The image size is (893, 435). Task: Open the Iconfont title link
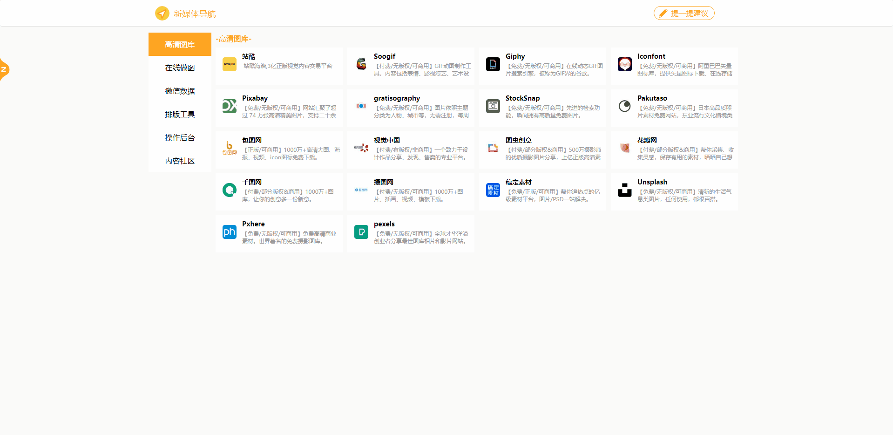point(651,56)
